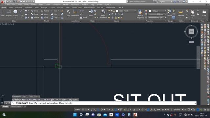The width and height of the screenshot is (210, 118).
Task: Expand the Properties panel
Action: coord(150,21)
